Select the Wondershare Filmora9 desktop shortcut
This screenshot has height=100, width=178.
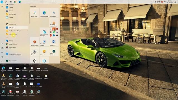(x=3, y=93)
